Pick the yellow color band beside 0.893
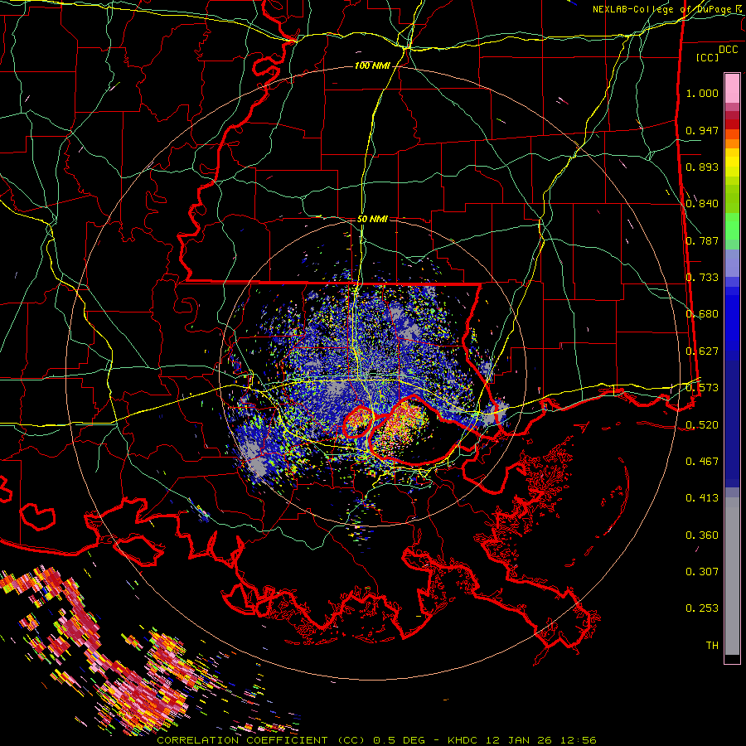746x746 pixels. 732,167
